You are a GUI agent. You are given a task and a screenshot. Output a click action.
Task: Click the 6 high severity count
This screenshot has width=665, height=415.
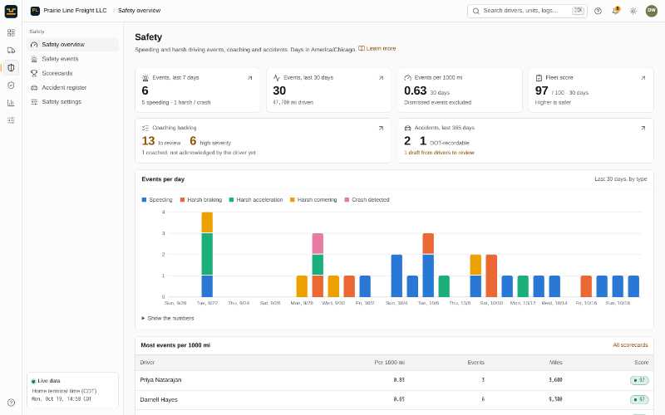pyautogui.click(x=210, y=141)
